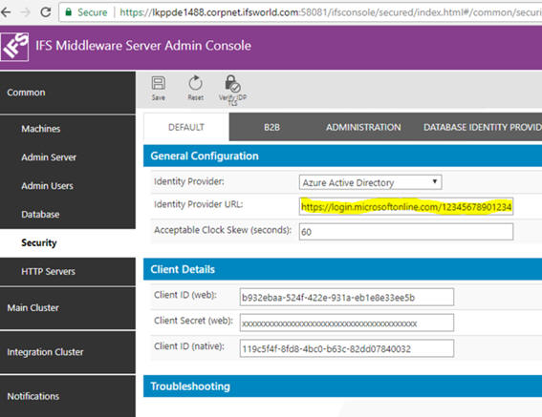Screen dimensions: 542x417
Task: Click the General Configuration header
Action: 342,156
